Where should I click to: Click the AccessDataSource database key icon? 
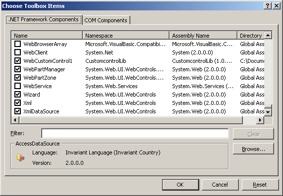pos(20,158)
